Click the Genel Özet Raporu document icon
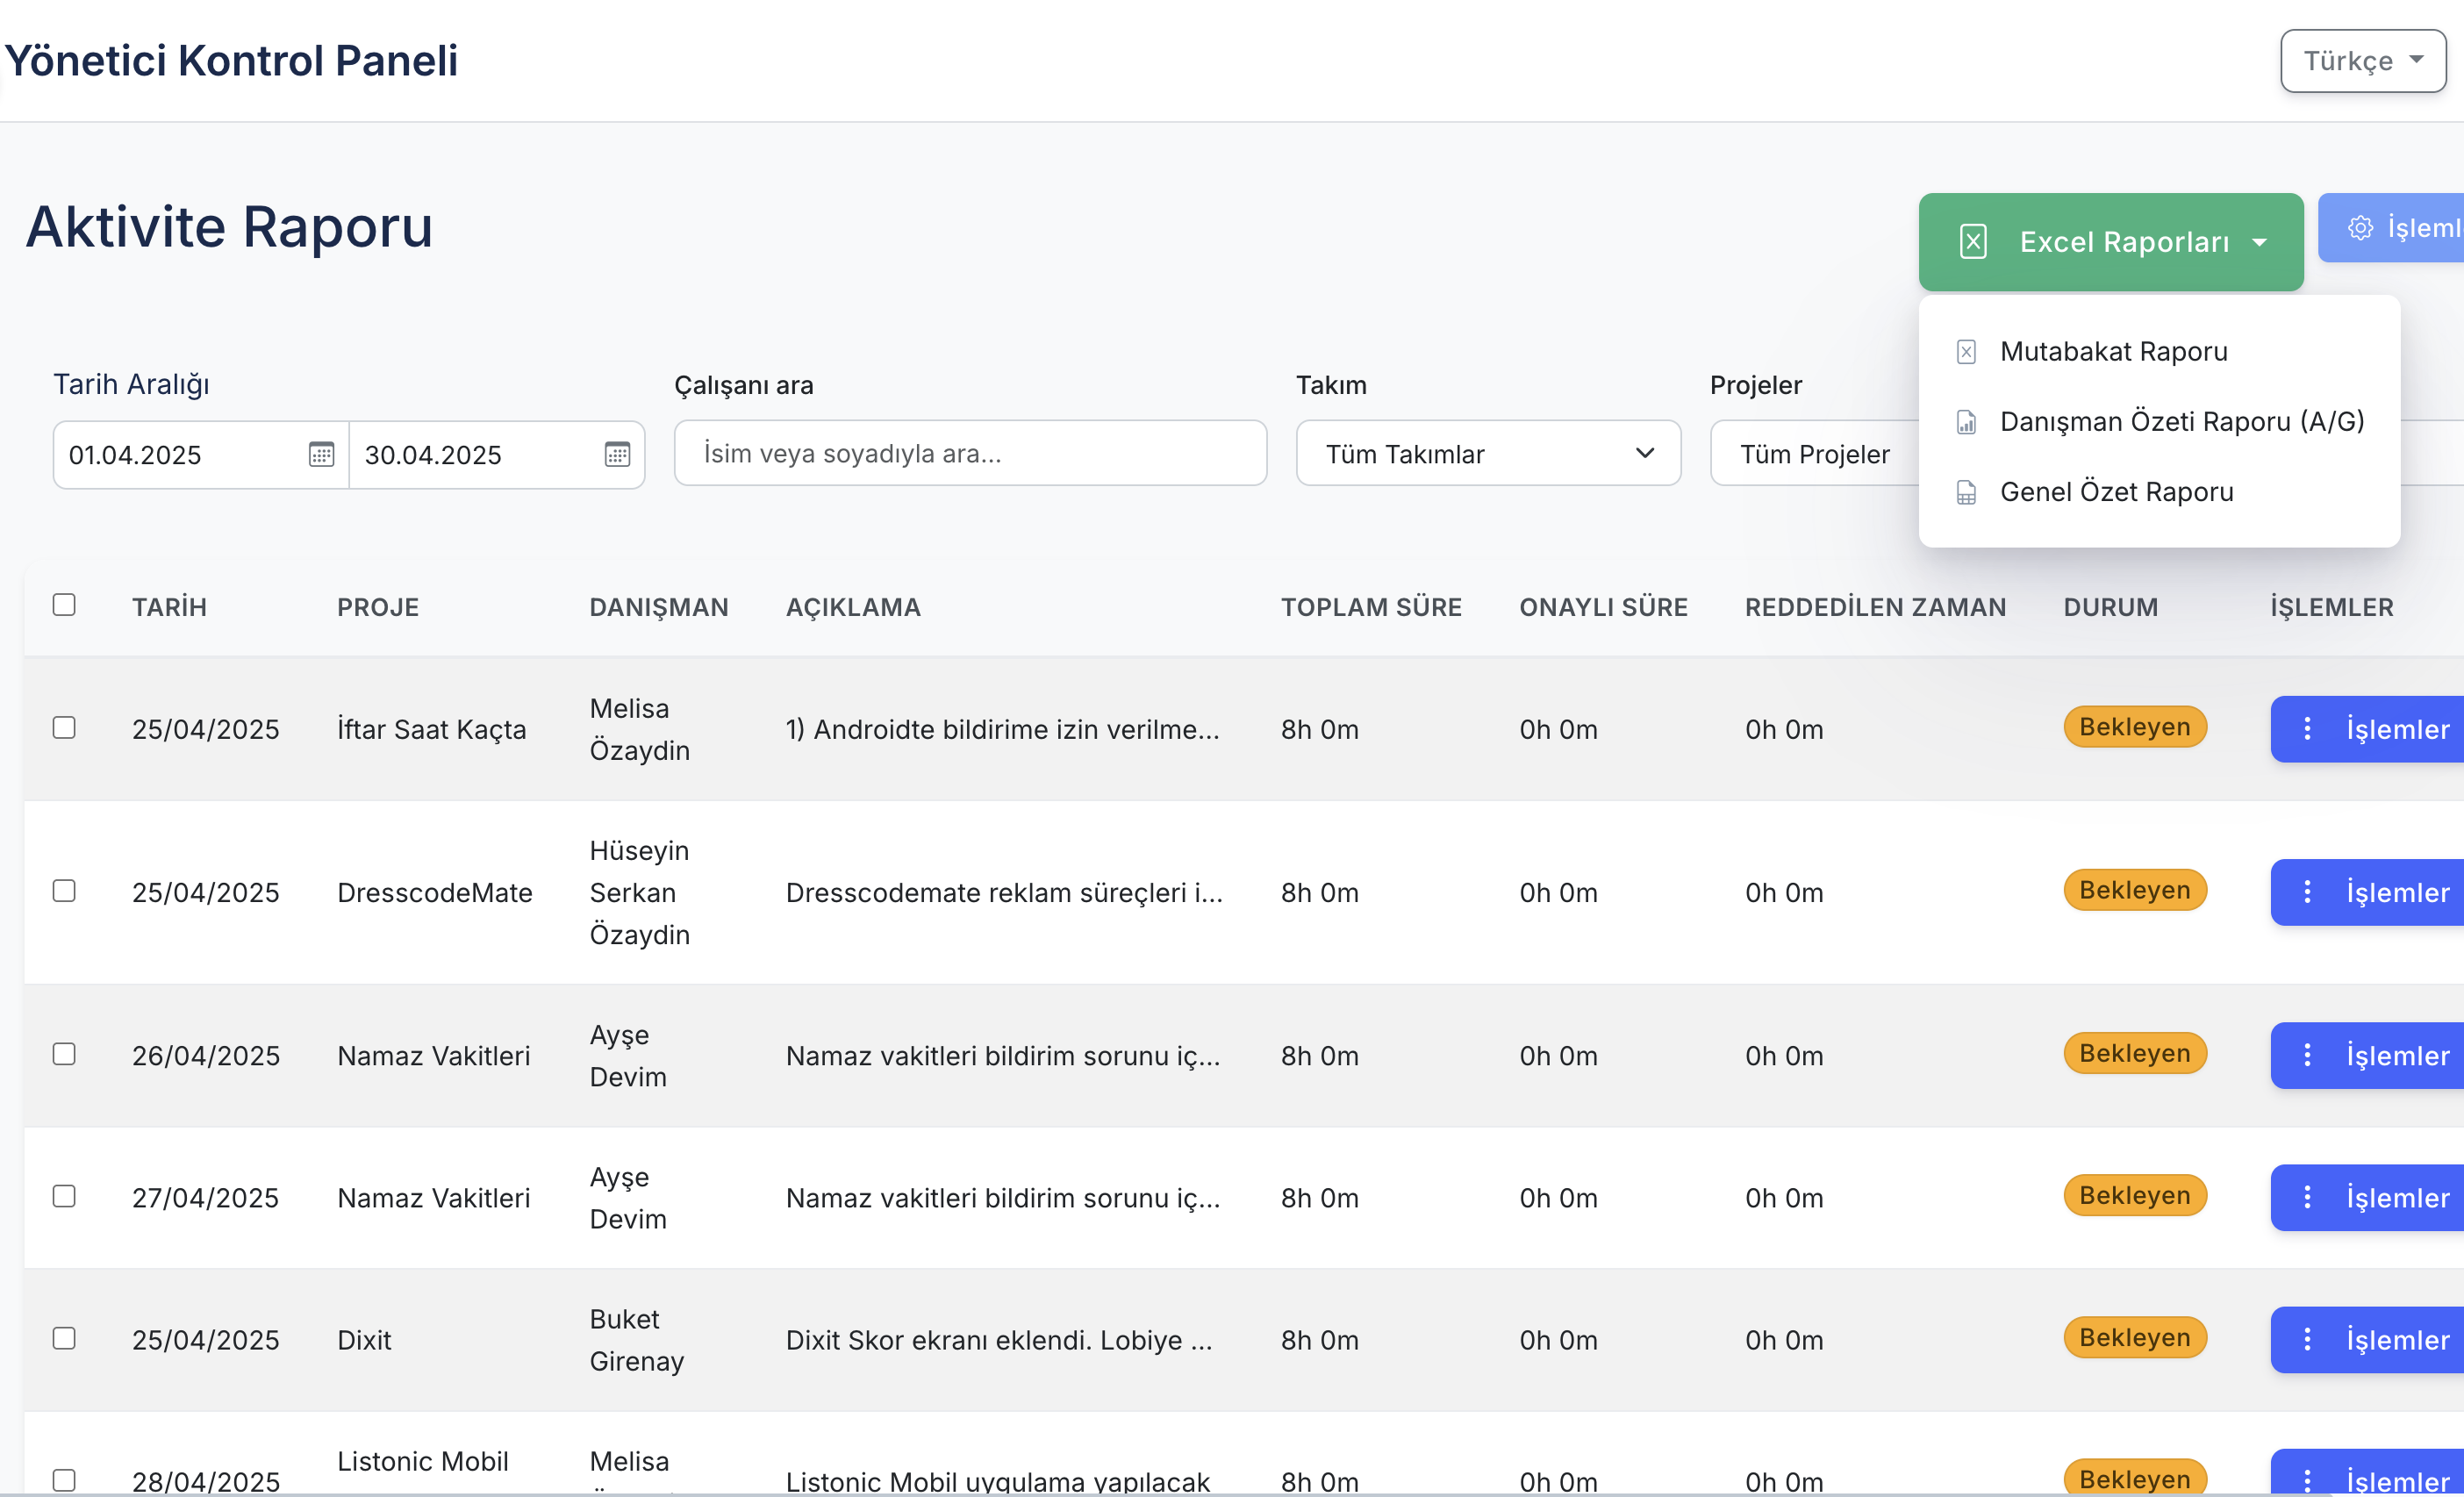 [1966, 492]
